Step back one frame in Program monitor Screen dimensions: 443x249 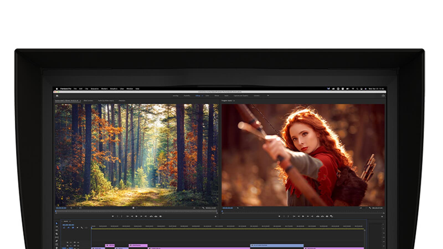coord(298,216)
